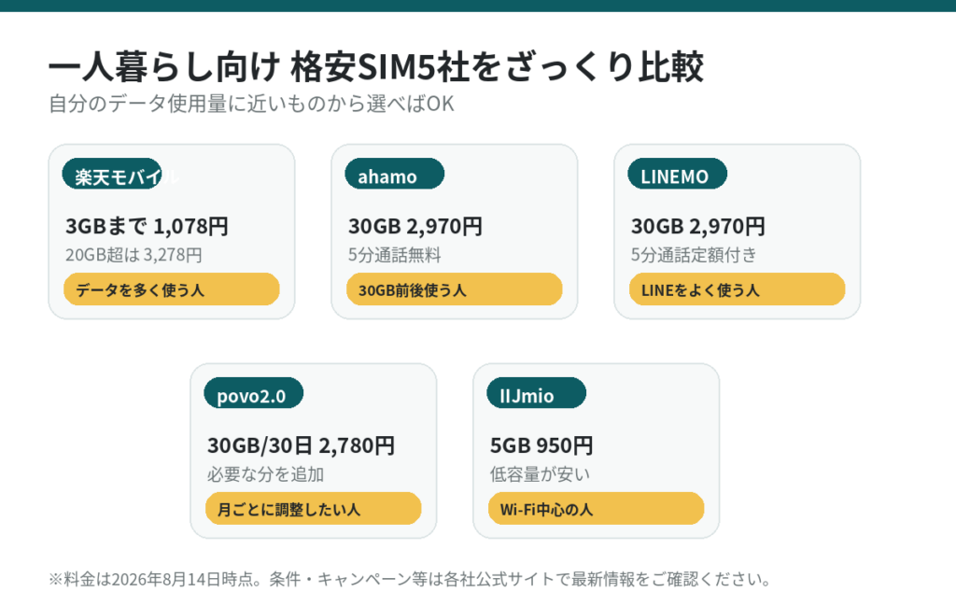Click the 必要な分を追加 description
This screenshot has height=606, width=956.
tap(265, 474)
